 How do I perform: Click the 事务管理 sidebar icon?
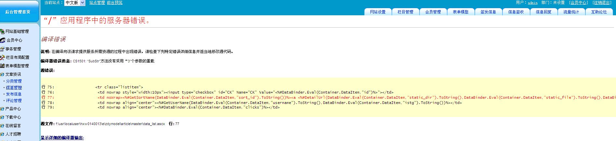[x=2, y=49]
